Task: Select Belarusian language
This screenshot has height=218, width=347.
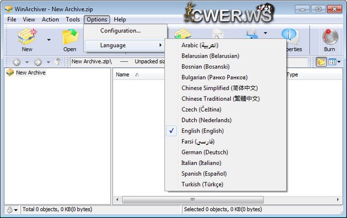Action: click(226, 56)
